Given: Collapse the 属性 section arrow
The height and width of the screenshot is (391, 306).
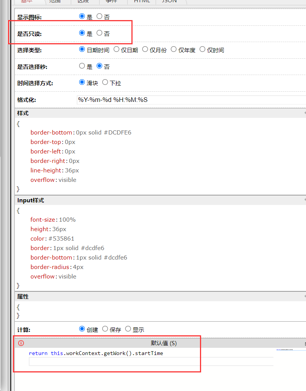Looking at the screenshot, I should (x=304, y=296).
